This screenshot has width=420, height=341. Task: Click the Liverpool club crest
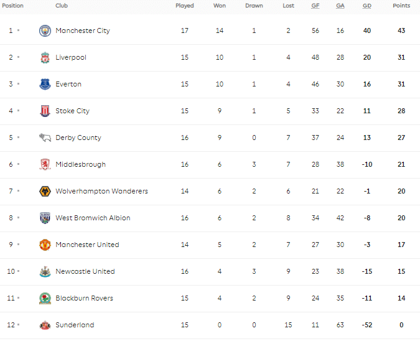click(x=45, y=58)
